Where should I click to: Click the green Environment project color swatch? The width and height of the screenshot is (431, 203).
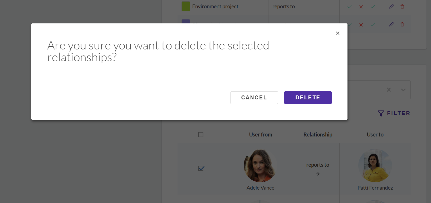click(186, 6)
